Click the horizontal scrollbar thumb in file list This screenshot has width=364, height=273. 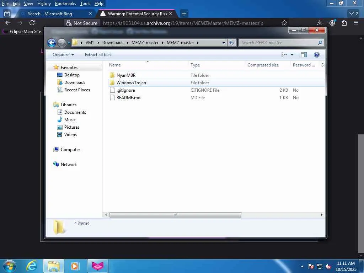click(175, 215)
